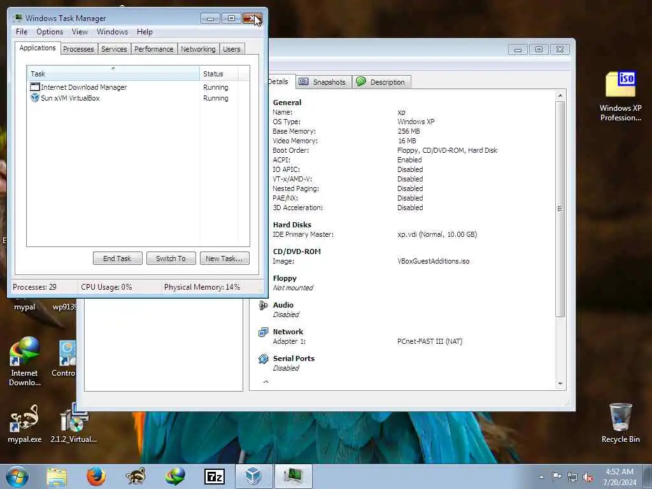
Task: Open 7-Zip from the taskbar
Action: (215, 477)
